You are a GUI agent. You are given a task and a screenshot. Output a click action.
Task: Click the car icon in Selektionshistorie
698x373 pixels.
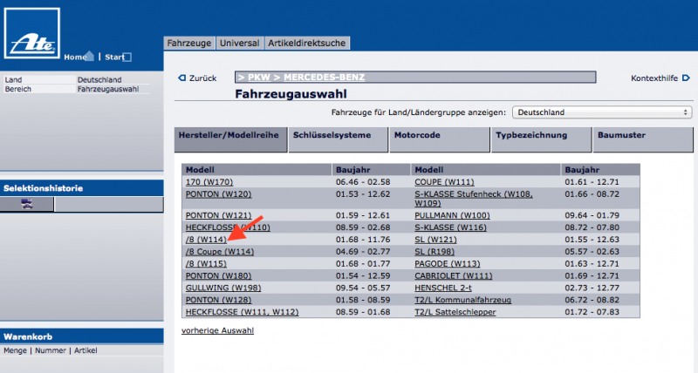(27, 204)
